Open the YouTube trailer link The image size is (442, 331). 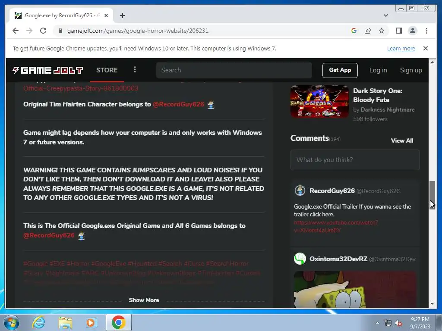click(336, 226)
